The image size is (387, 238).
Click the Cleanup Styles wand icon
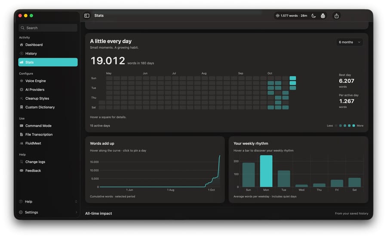coord(21,98)
